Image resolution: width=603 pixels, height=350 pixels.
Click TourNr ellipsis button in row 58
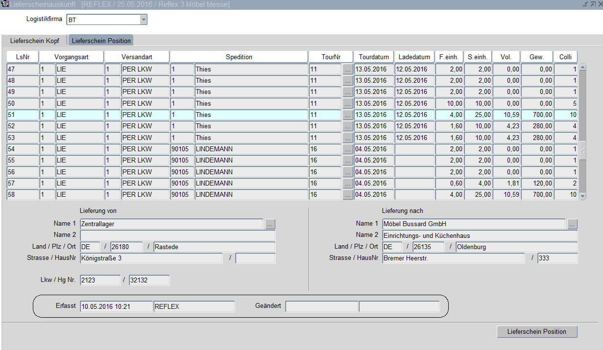pos(347,195)
